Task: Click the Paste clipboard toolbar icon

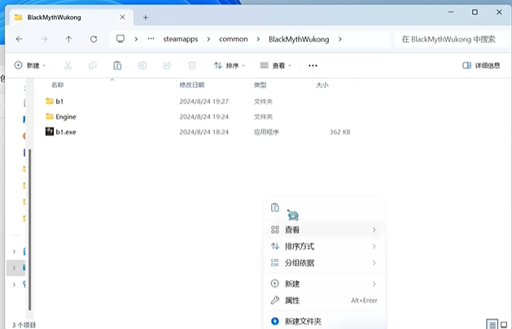Action: tap(117, 66)
